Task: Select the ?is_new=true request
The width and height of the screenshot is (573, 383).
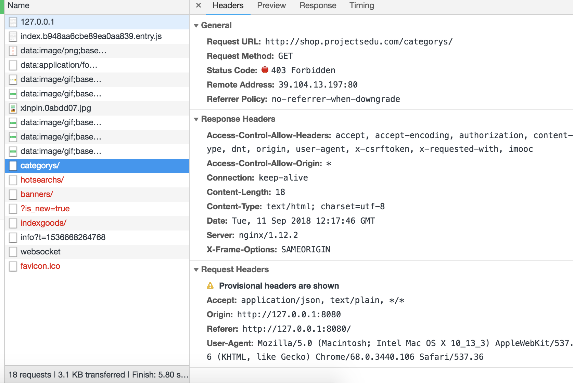Action: pos(45,209)
